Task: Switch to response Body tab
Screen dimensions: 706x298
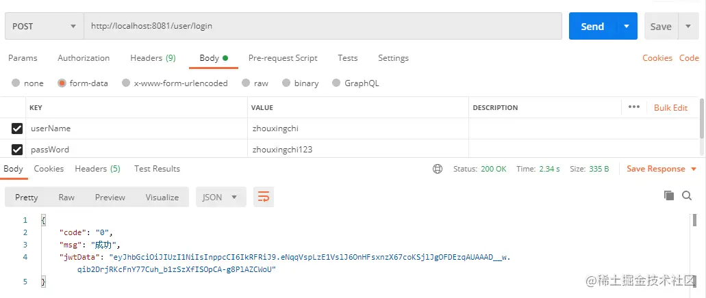Action: click(x=13, y=169)
